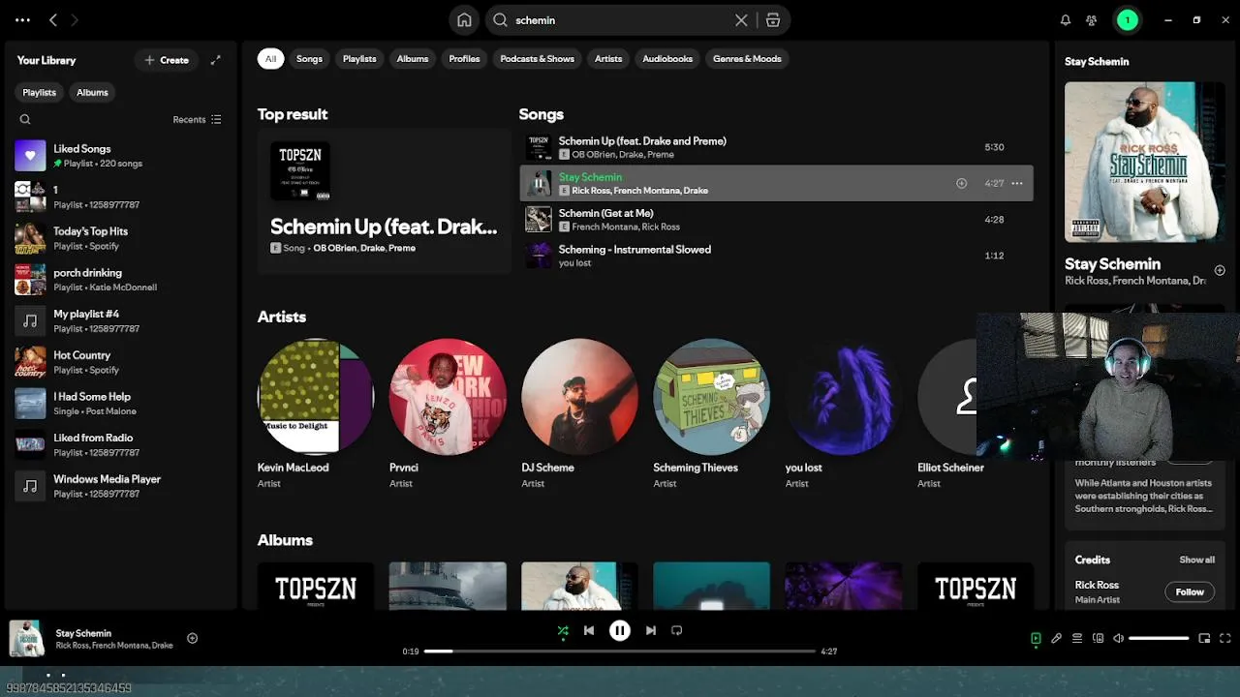Toggle shuffle in player bar
1240x697 pixels.
563,630
